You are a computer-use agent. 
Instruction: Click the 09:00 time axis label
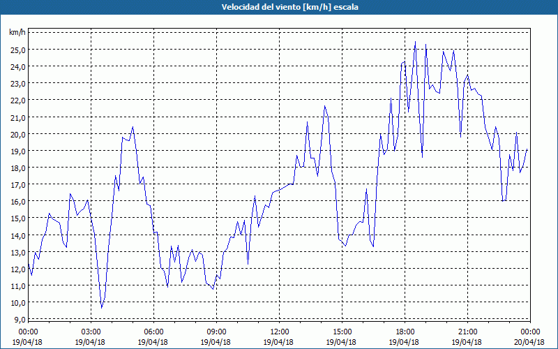click(216, 332)
